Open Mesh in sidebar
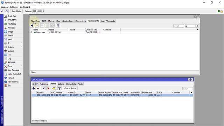The width and height of the screenshot is (224, 126). pyautogui.click(x=10, y=40)
